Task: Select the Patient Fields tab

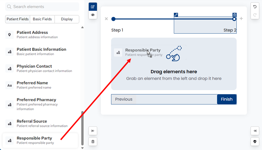Action: (x=18, y=19)
